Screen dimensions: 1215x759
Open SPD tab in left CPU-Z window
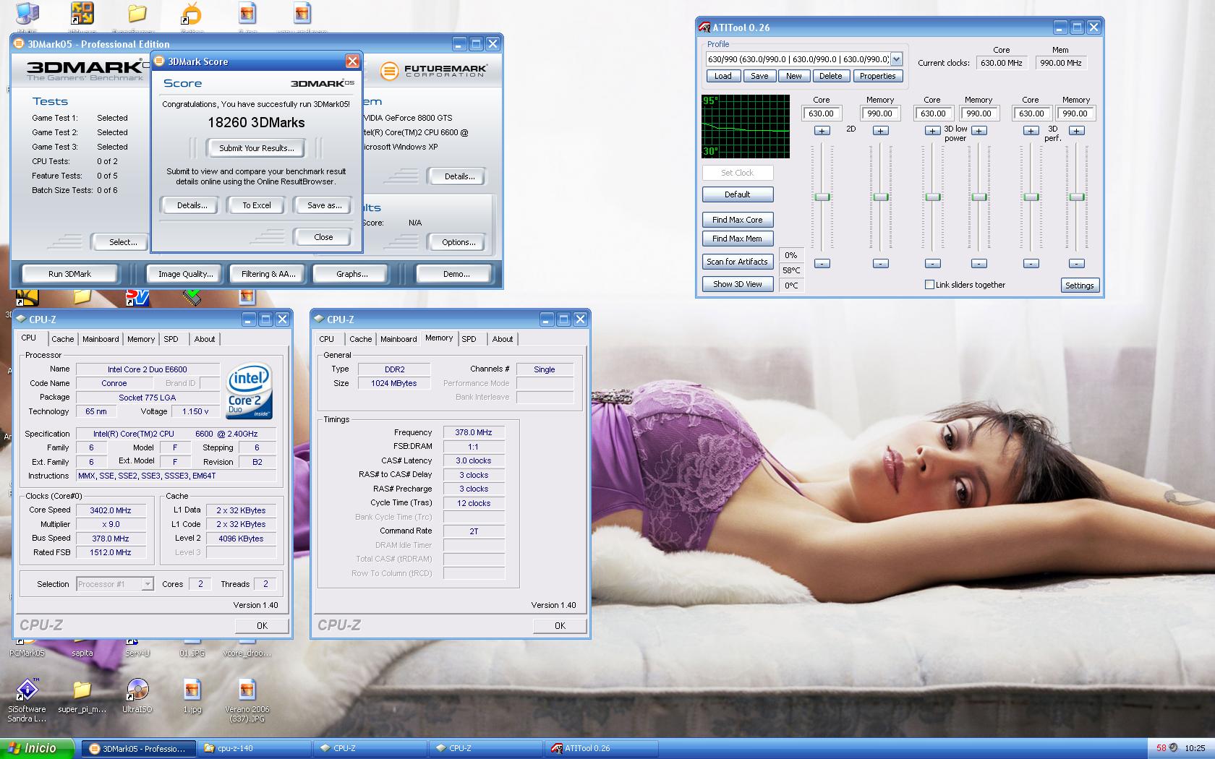click(x=171, y=339)
